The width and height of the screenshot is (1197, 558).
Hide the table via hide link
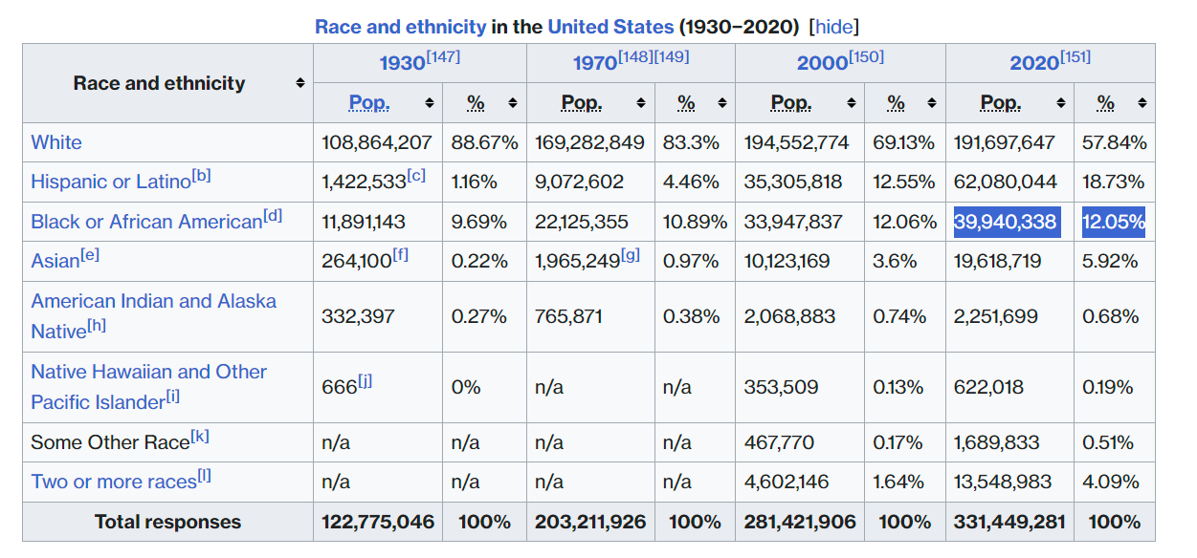pos(832,27)
